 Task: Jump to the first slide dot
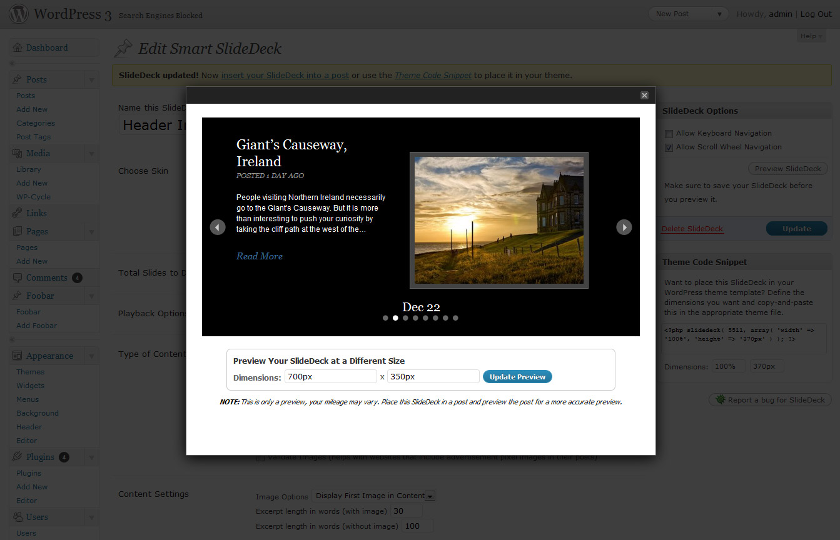tap(385, 318)
